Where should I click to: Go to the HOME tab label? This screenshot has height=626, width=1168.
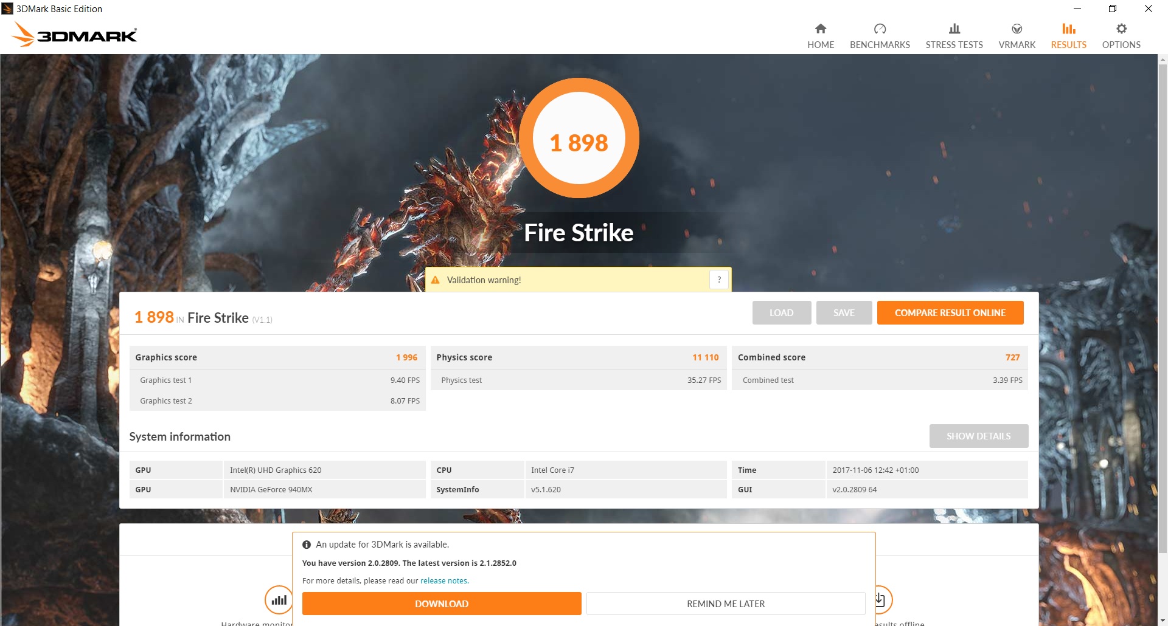(x=821, y=45)
